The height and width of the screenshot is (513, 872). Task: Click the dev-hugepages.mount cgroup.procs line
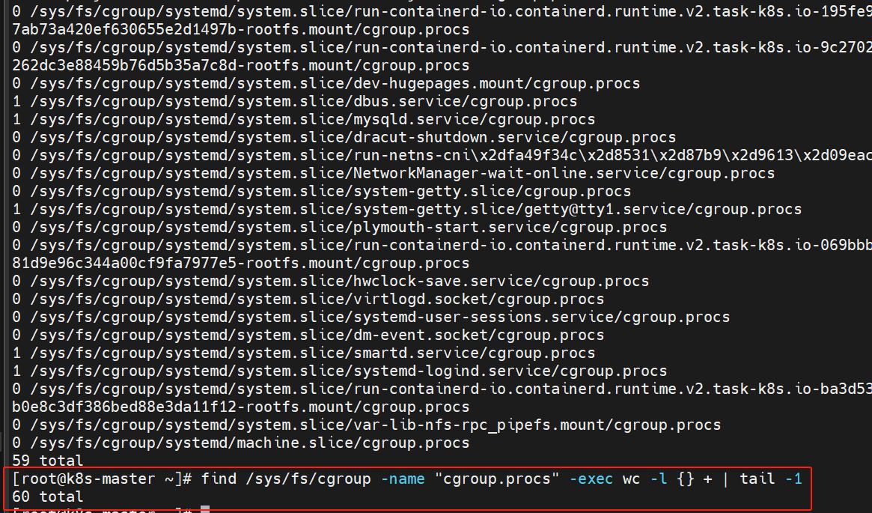click(x=326, y=83)
